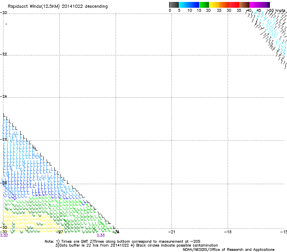The image size is (287, 252).
Task: Click the yellow 20-25 knots color segment
Action: click(214, 5)
